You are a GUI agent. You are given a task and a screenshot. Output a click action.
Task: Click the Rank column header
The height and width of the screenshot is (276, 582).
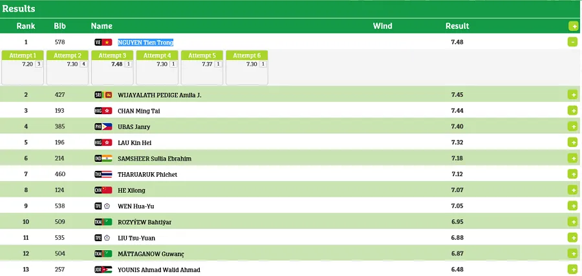[x=26, y=26]
